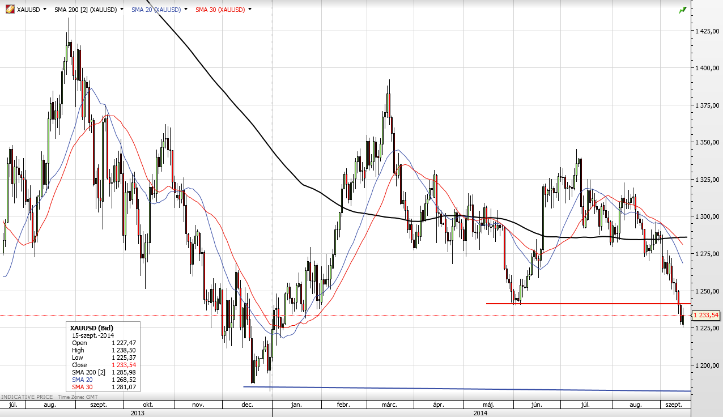This screenshot has height=417, width=723.
Task: Click the 1 225,00 price axis label
Action: 707,328
